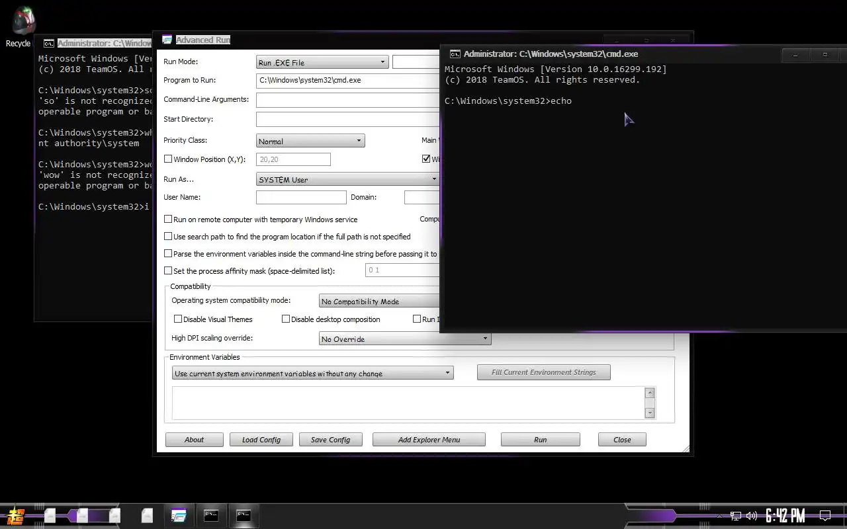Click the Advanced Run title bar icon
Screen dimensions: 847x529
tap(167, 40)
